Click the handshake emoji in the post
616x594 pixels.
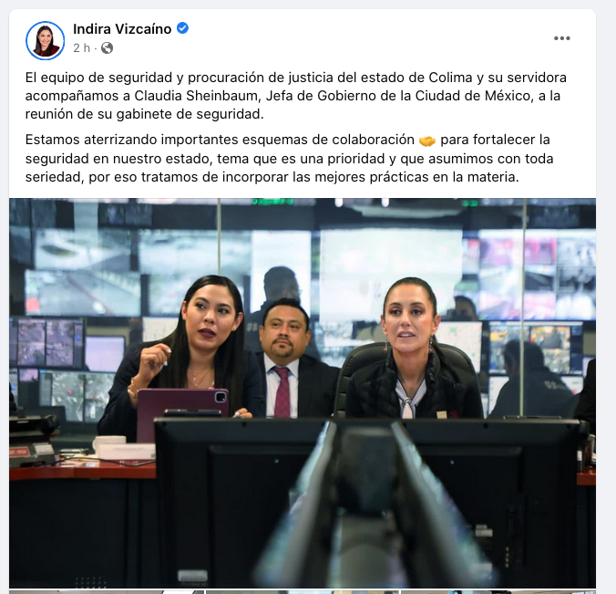tap(427, 141)
